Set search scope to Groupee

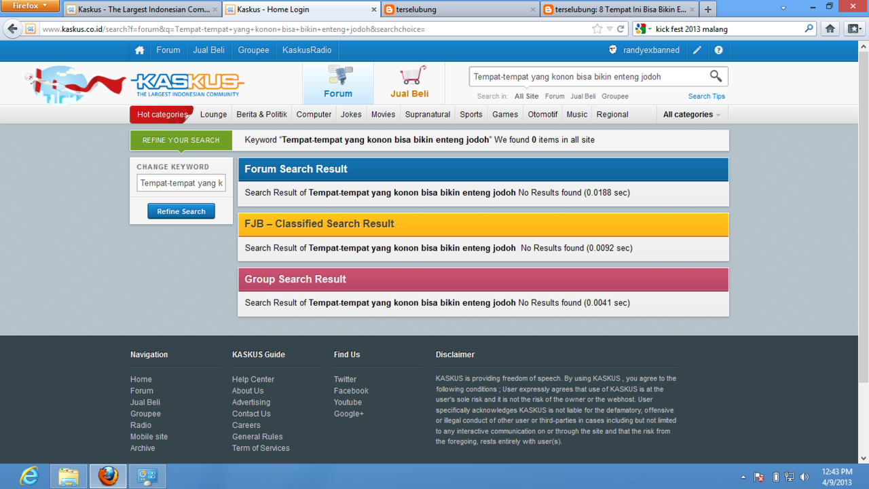[x=614, y=96]
